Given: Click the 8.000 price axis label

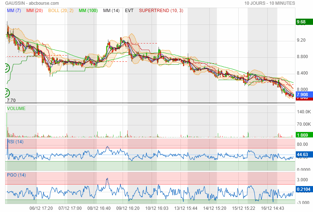Looking at the screenshot, I should pos(302,90).
